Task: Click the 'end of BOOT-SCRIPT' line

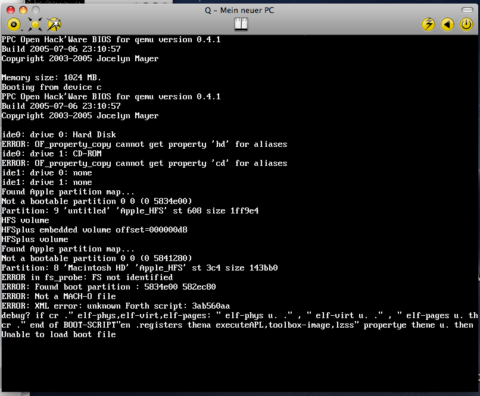Action: (238, 325)
